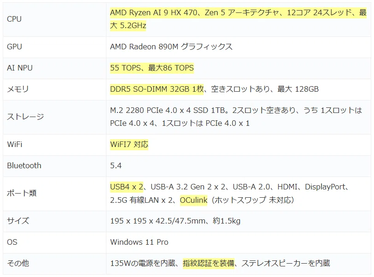The width and height of the screenshot is (374, 277).
Task: Click 2.5G 有線LAN x 2 text
Action: [142, 200]
